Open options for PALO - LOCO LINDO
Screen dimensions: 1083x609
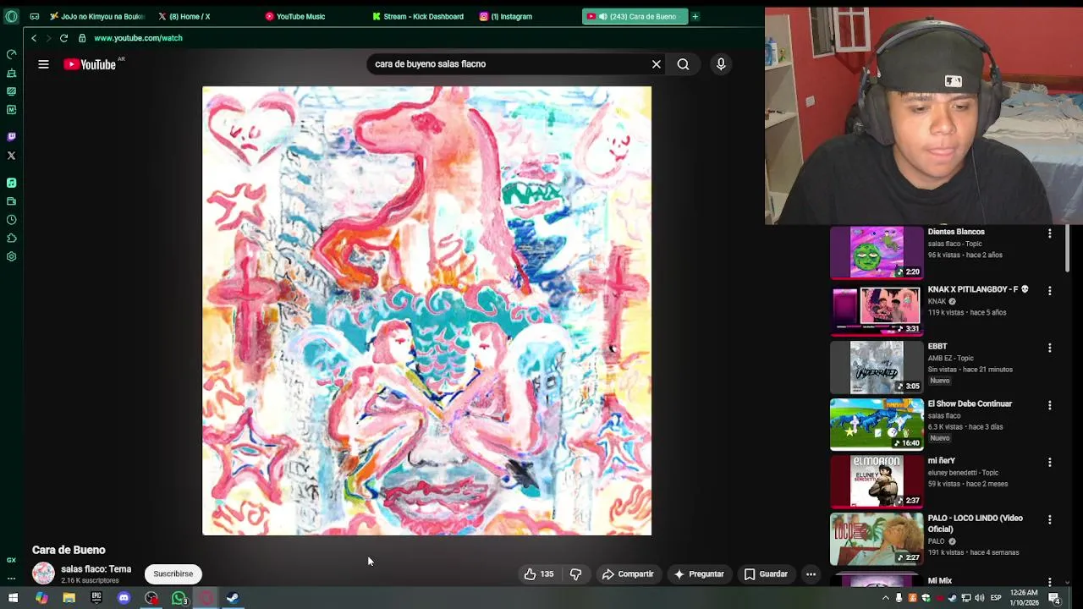(x=1050, y=519)
